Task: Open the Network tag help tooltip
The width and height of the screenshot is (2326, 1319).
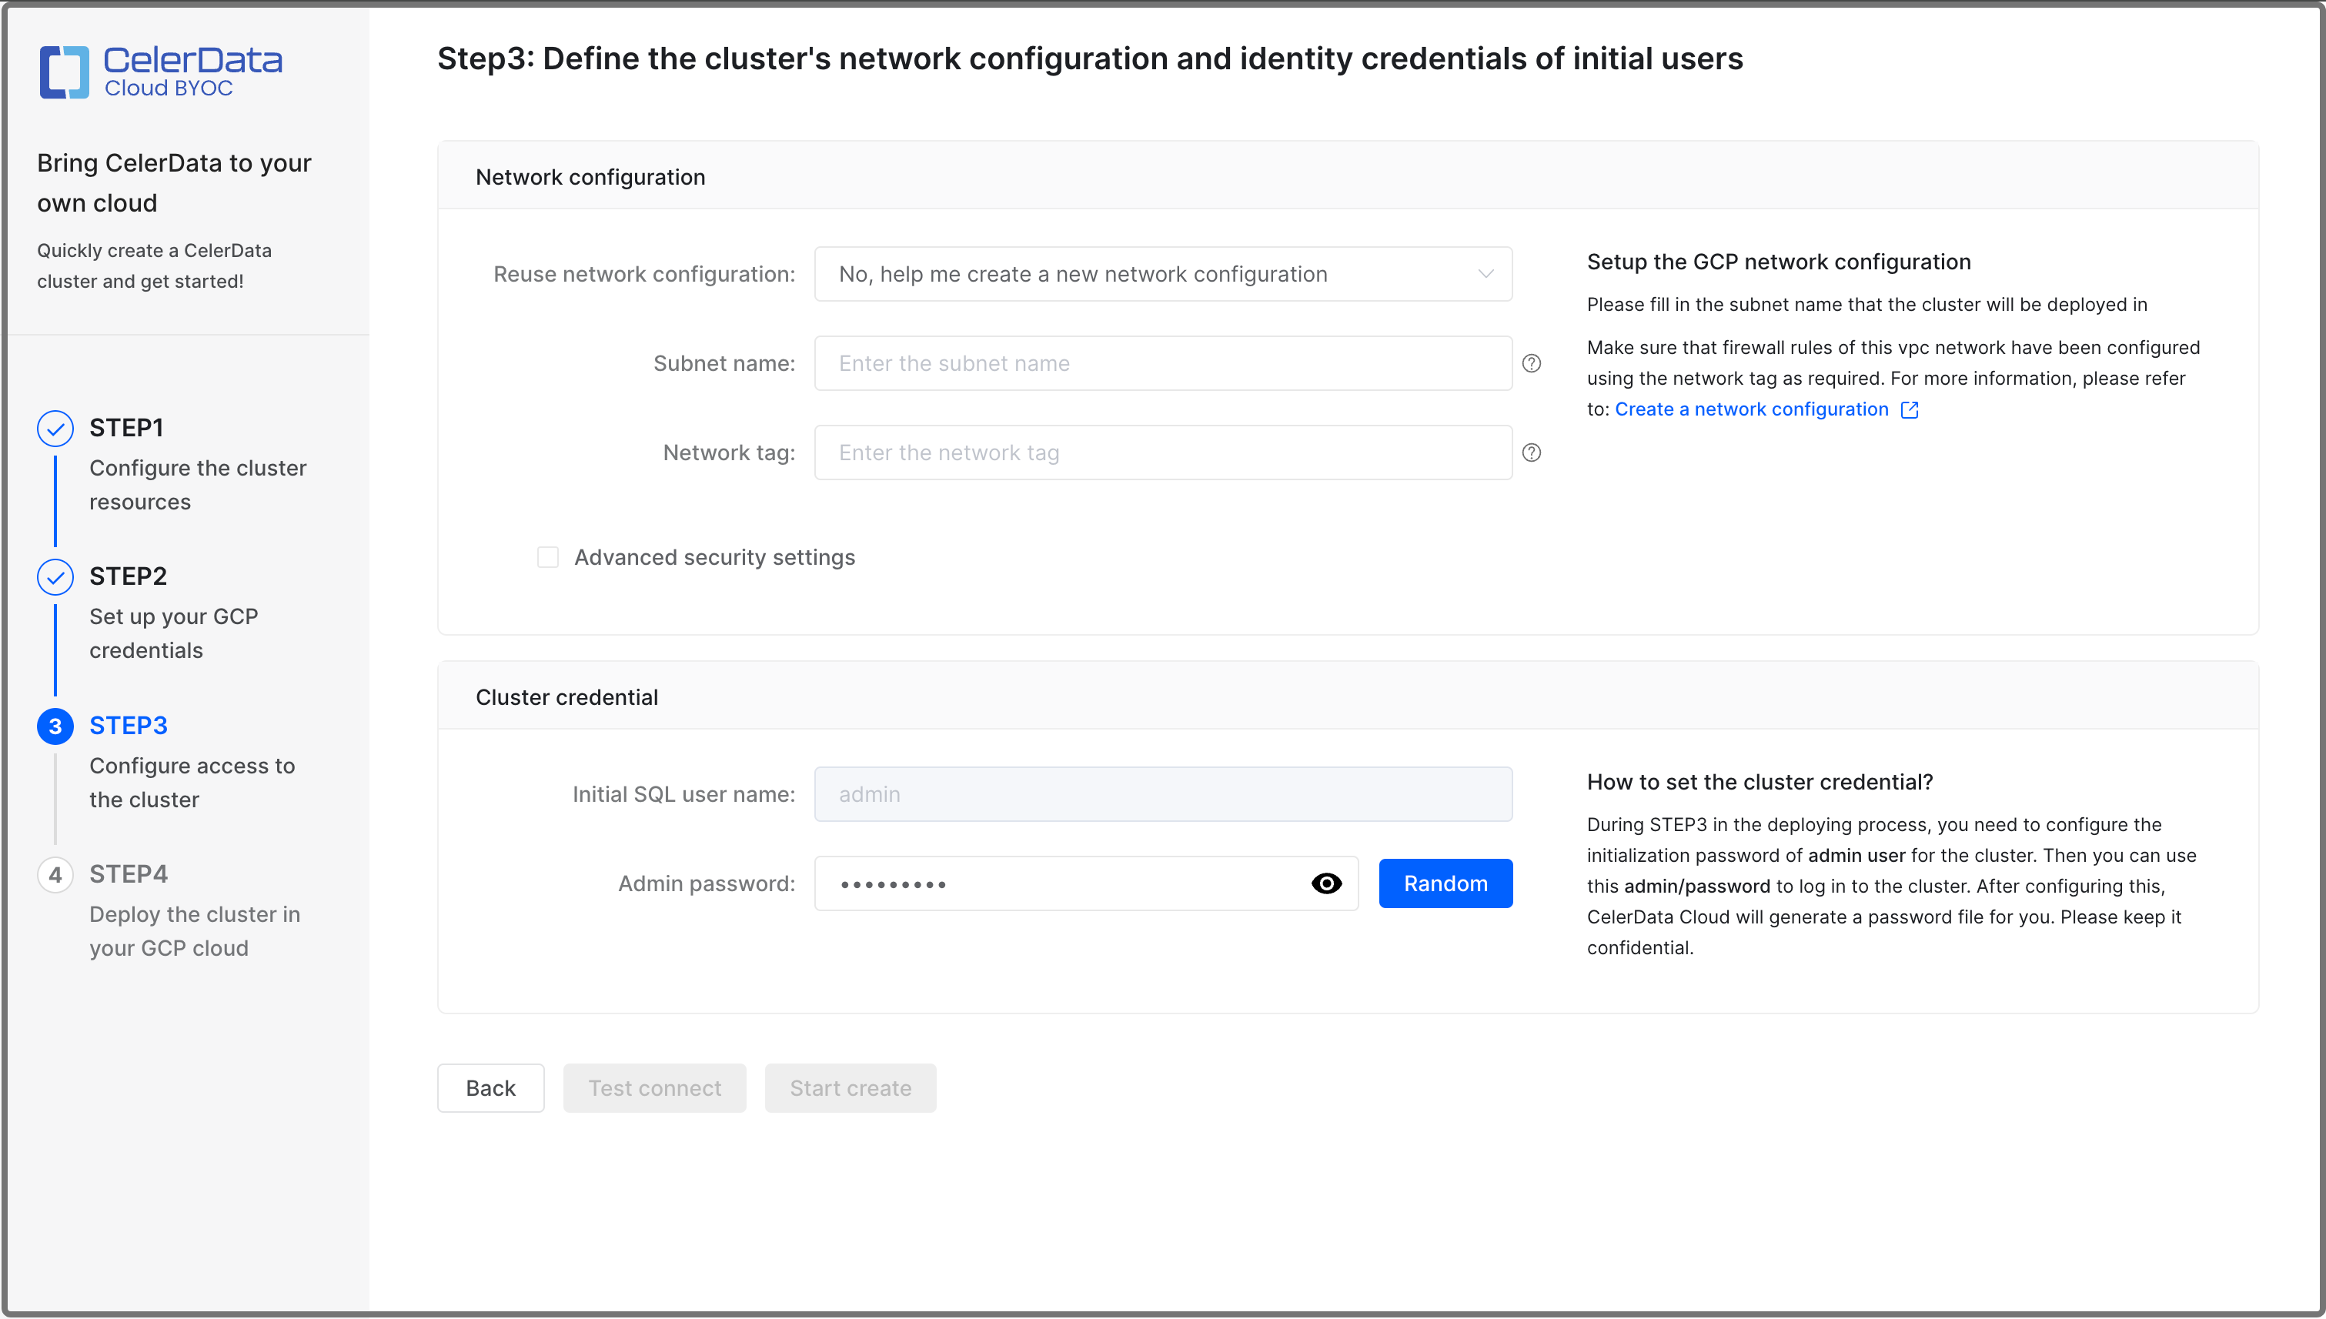Action: 1532,452
